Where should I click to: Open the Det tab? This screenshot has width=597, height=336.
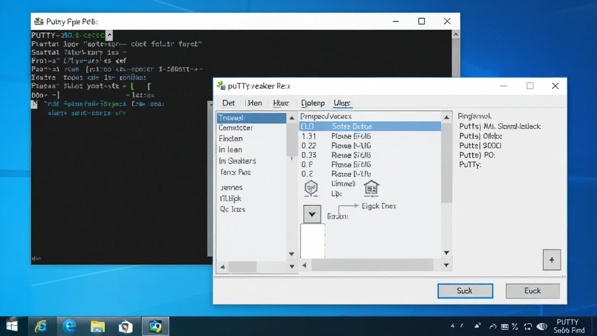click(229, 103)
